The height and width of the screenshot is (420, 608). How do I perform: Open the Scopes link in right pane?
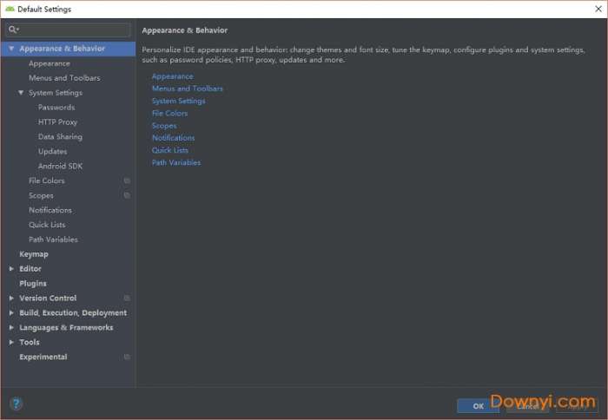(x=164, y=126)
